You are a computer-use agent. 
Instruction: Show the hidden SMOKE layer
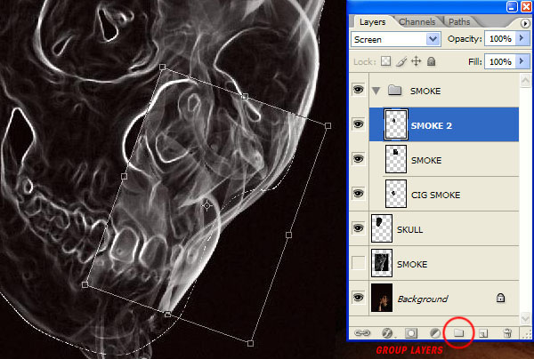(358, 263)
